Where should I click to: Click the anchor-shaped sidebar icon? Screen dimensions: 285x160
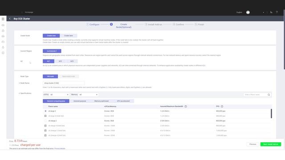[x=3, y=47]
